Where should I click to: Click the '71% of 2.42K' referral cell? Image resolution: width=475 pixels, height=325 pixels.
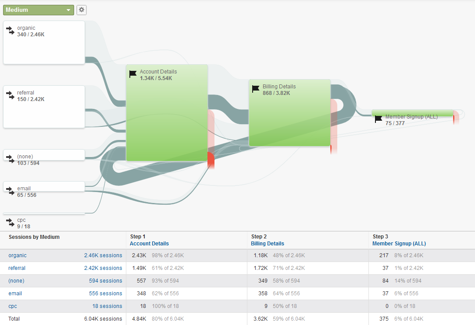coord(289,268)
